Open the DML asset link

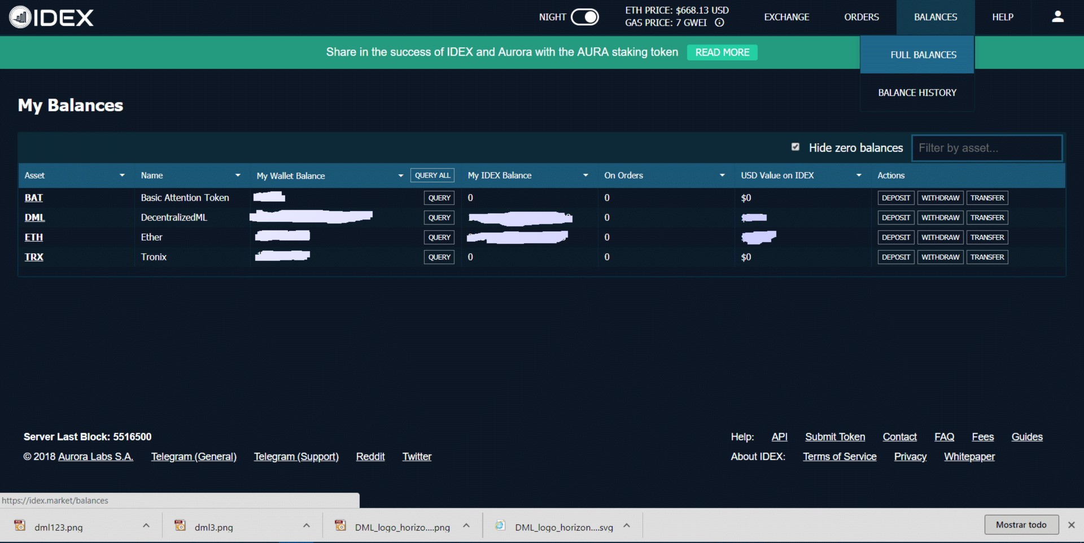(x=35, y=218)
